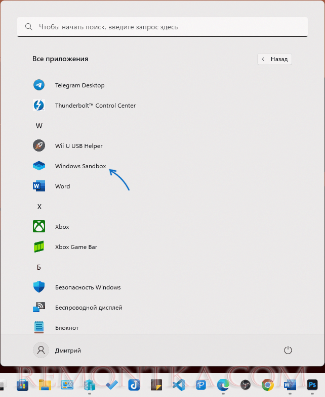The height and width of the screenshot is (397, 325).
Task: Open Microsoft Edge on the taskbar
Action: tap(223, 385)
